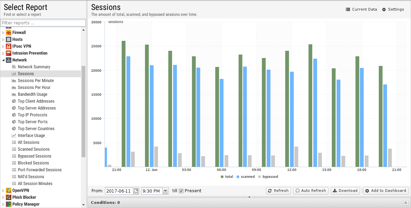Toggle the till Present checkbox
The image size is (411, 208).
181,191
